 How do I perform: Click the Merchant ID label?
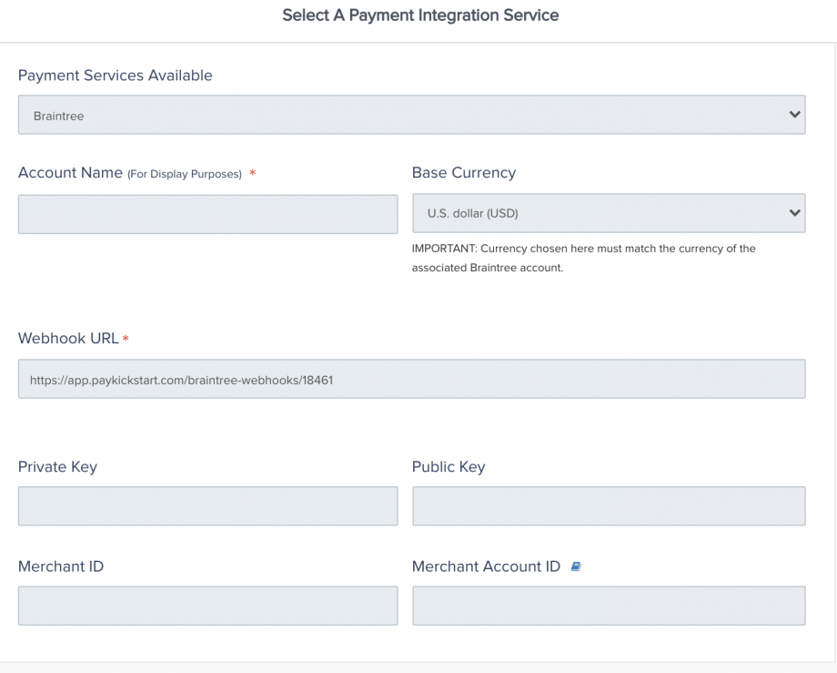pos(61,566)
